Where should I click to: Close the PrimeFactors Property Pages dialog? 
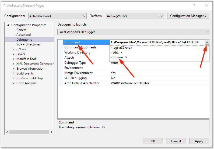206,5
